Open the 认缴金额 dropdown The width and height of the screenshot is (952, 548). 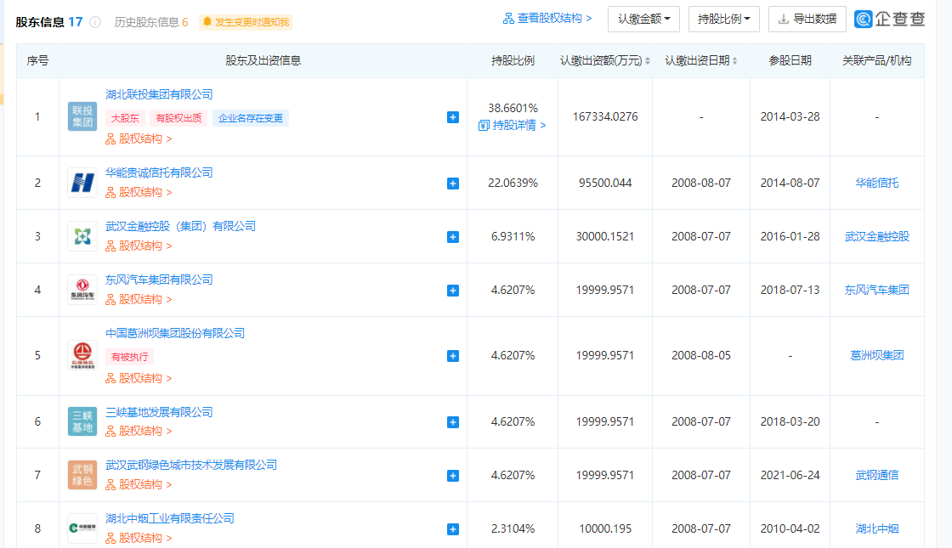click(643, 19)
